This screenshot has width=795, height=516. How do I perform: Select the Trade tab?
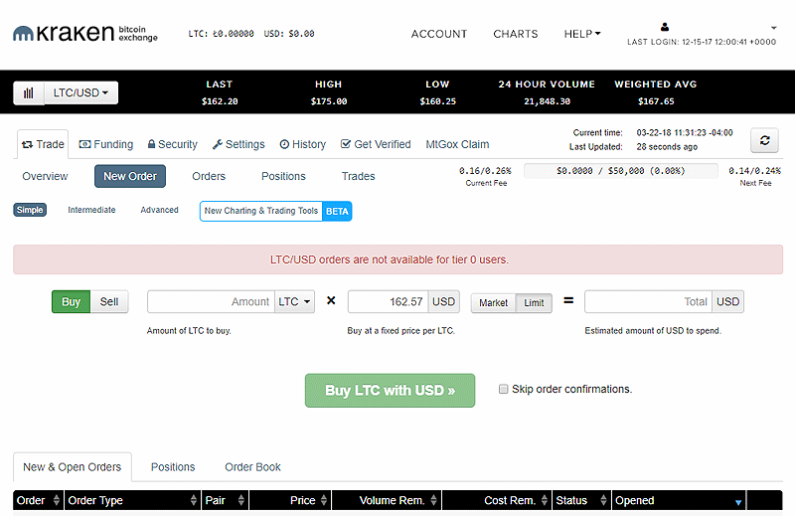(43, 144)
